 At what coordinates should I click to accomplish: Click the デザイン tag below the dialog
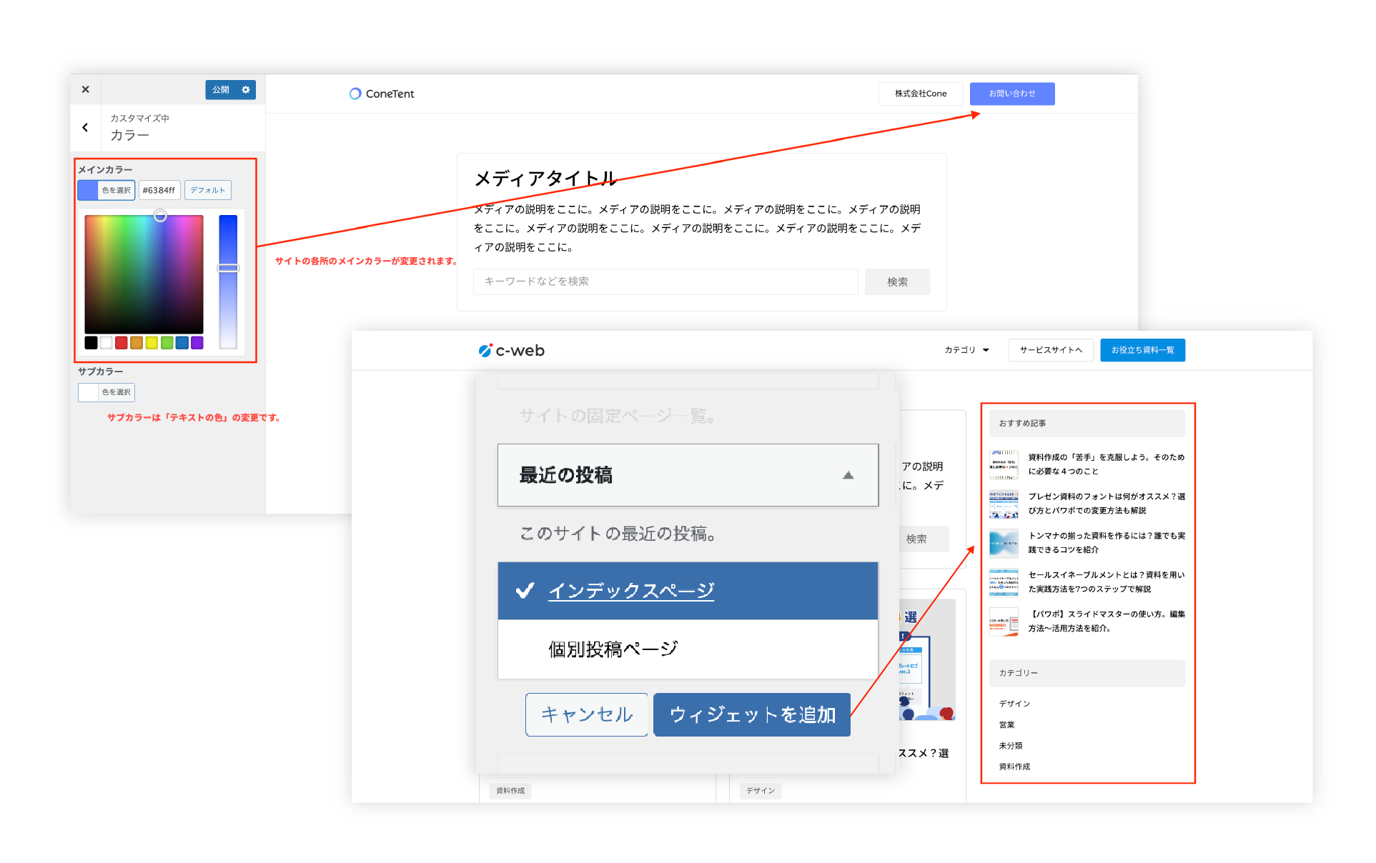761,791
